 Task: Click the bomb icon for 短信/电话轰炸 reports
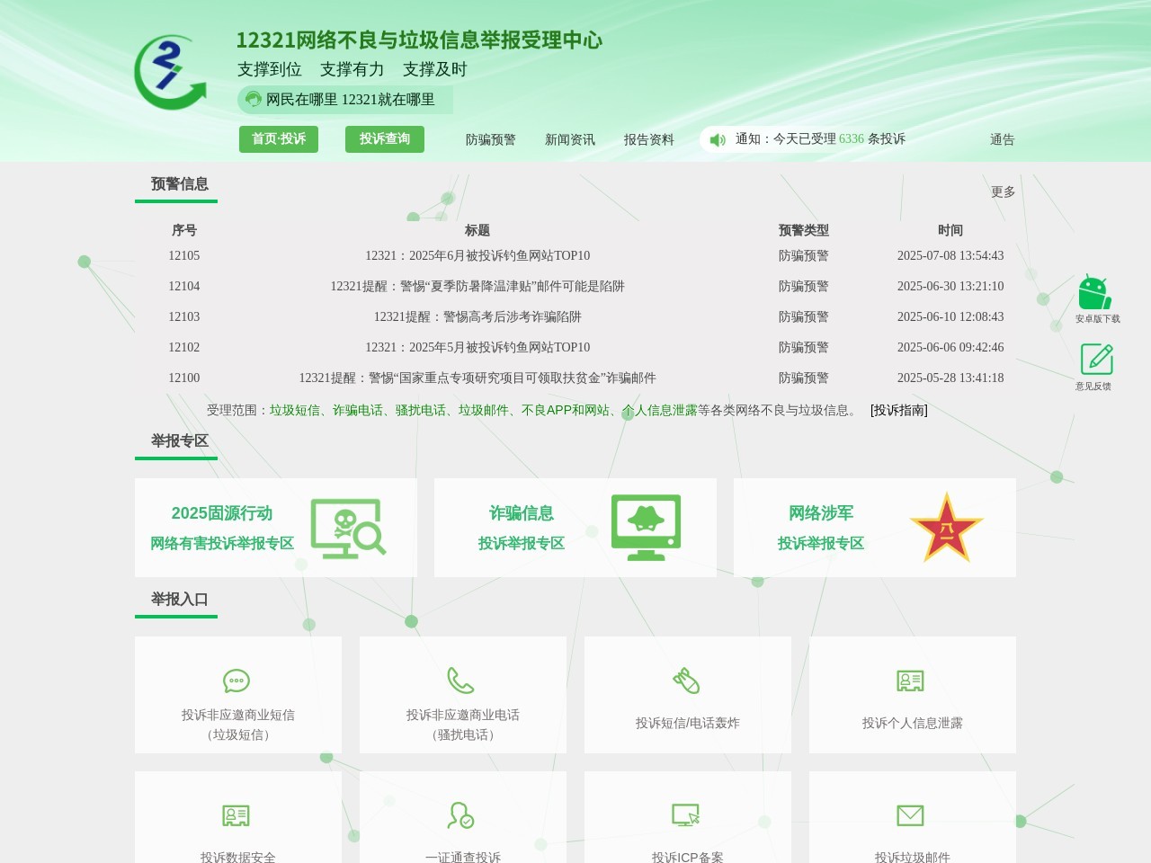click(x=686, y=681)
